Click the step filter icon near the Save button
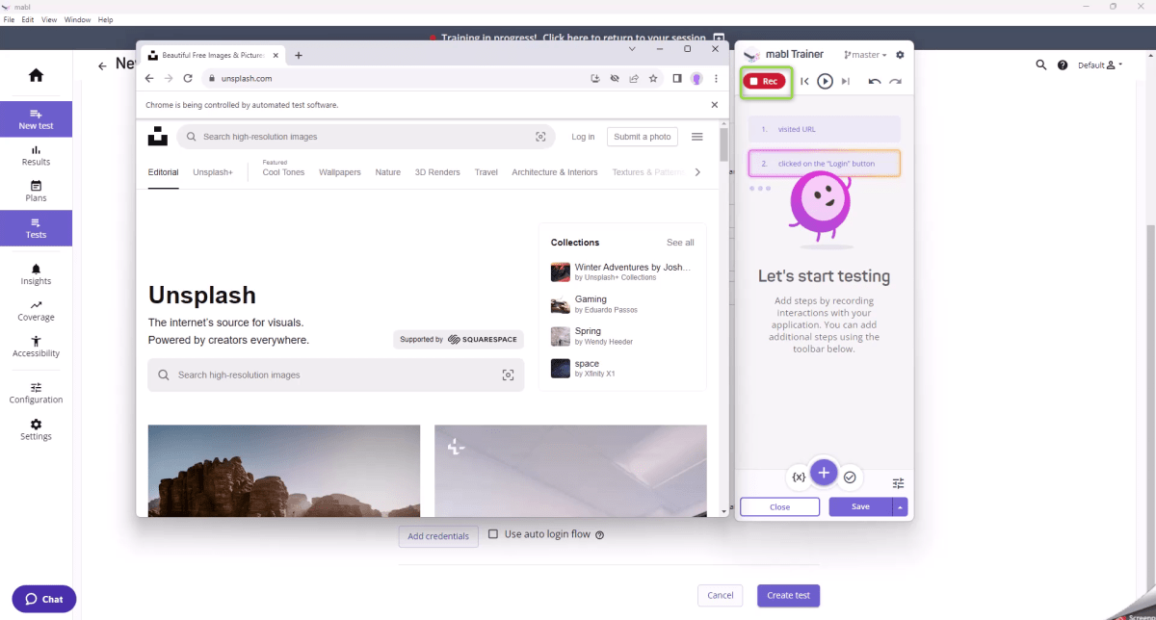 point(898,482)
